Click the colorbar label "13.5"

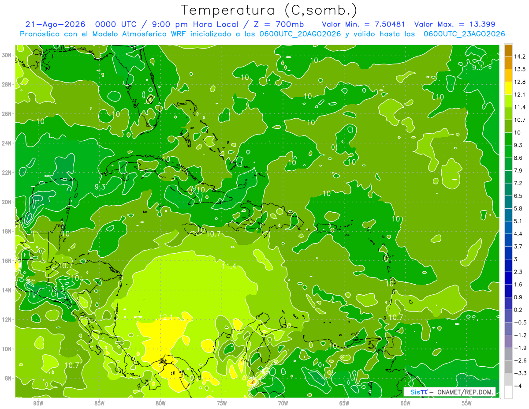519,69
